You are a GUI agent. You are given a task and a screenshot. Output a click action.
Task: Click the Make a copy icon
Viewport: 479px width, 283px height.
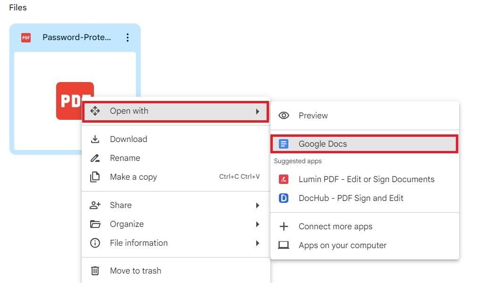[95, 176]
